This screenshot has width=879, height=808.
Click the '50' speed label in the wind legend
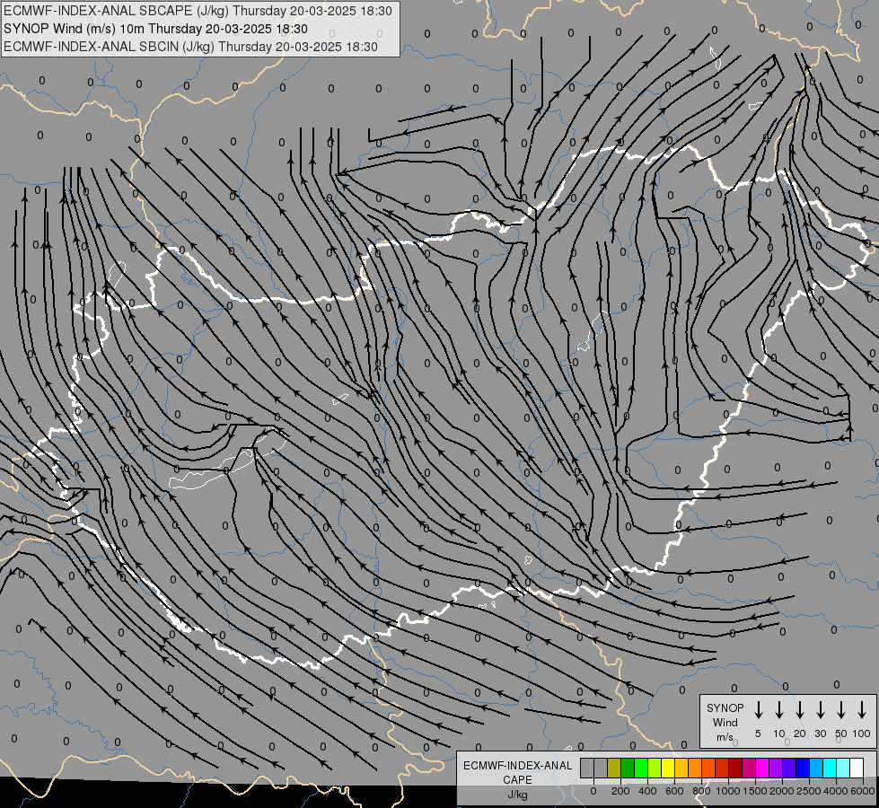click(841, 733)
